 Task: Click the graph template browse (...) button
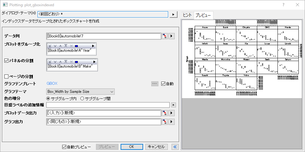tap(155, 84)
